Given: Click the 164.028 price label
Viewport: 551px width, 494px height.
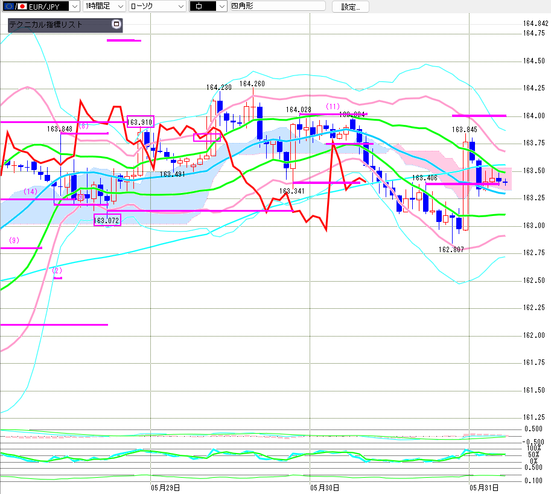Looking at the screenshot, I should (x=298, y=110).
